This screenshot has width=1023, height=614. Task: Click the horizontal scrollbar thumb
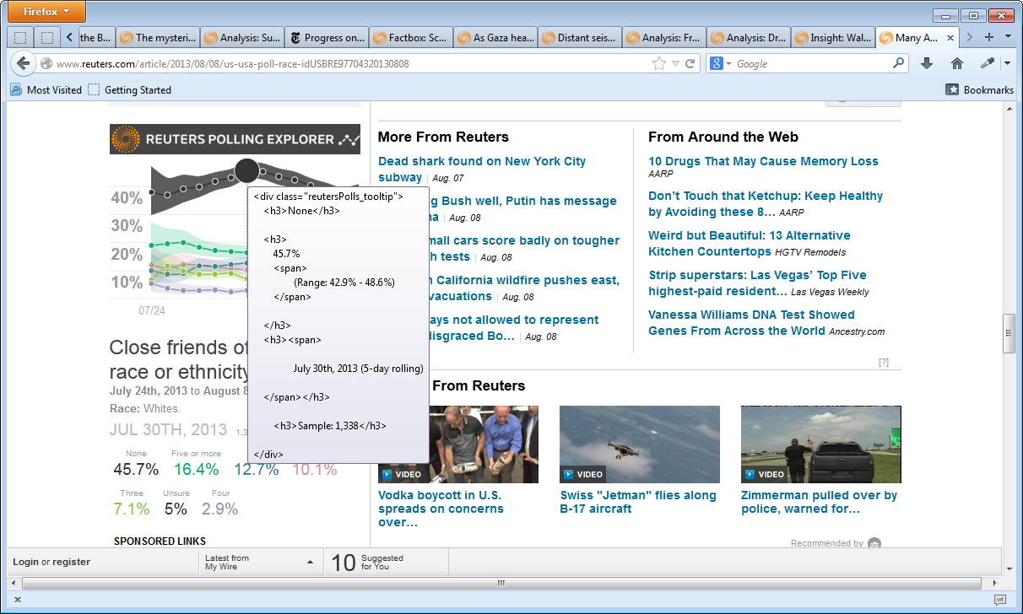(501, 583)
